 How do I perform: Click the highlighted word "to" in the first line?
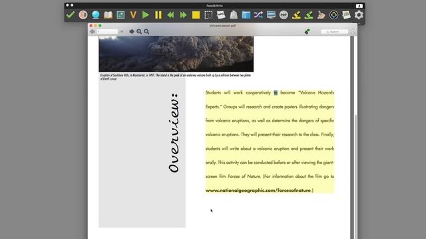pyautogui.click(x=276, y=93)
